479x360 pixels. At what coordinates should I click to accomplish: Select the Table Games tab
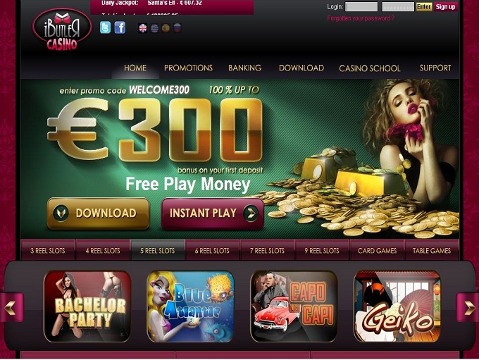pos(432,250)
